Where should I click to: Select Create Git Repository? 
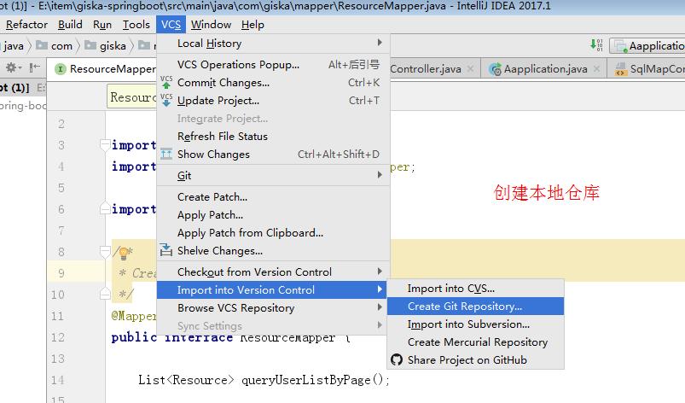pos(476,307)
